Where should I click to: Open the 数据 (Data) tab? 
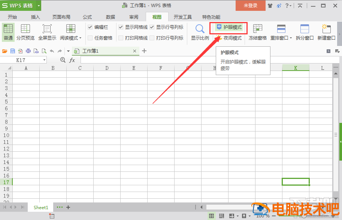(x=111, y=17)
